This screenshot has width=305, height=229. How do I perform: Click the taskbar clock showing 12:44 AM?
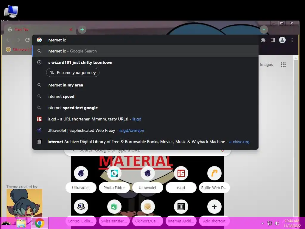[292, 223]
